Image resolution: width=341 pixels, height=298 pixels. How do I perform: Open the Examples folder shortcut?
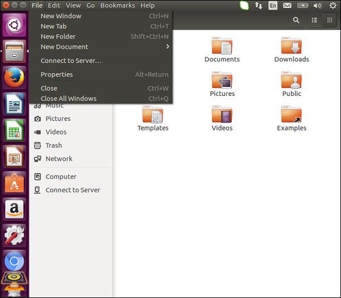coord(291,115)
